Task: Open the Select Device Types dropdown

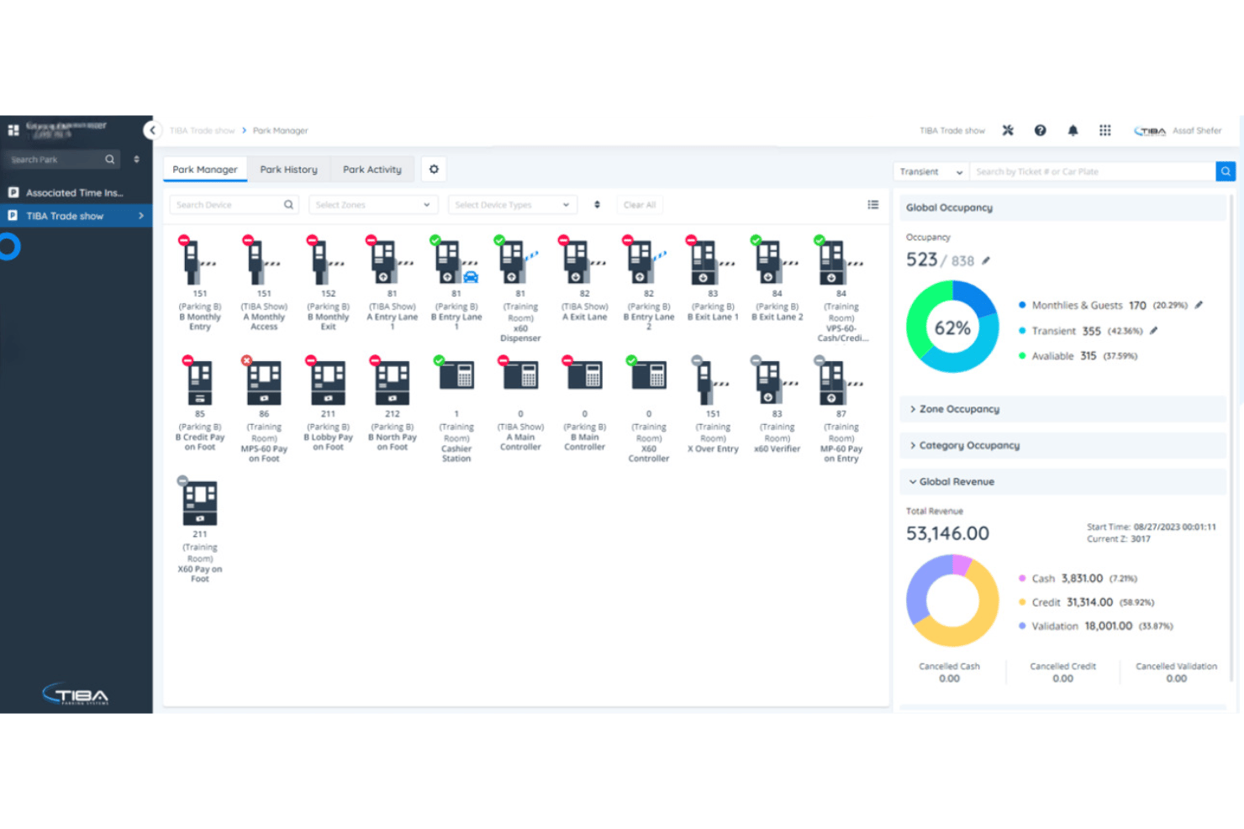Action: [x=512, y=205]
